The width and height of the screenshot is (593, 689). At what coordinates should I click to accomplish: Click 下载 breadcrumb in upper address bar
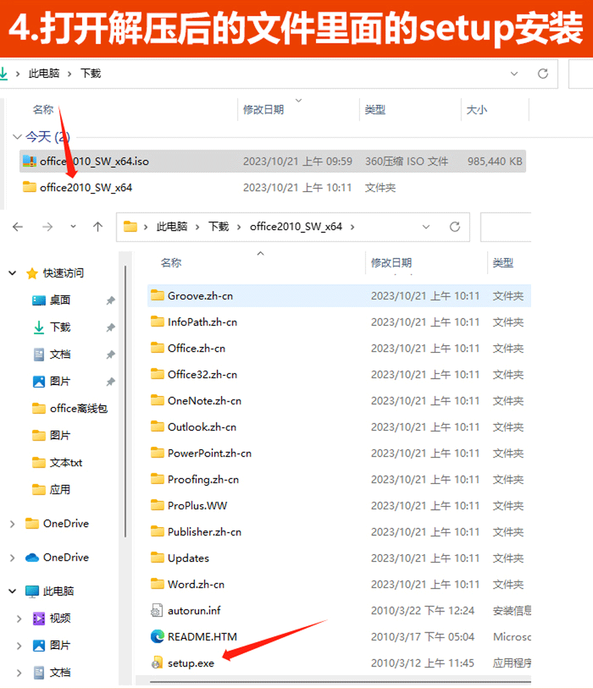point(91,73)
